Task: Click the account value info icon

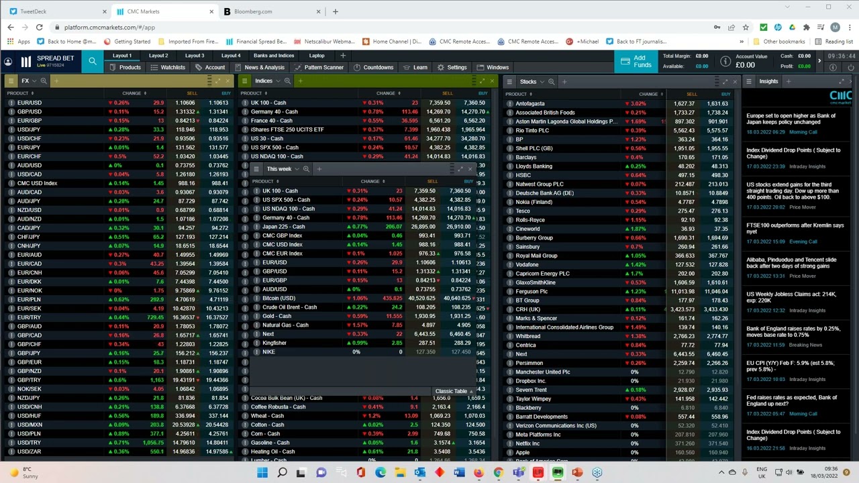Action: tap(725, 62)
